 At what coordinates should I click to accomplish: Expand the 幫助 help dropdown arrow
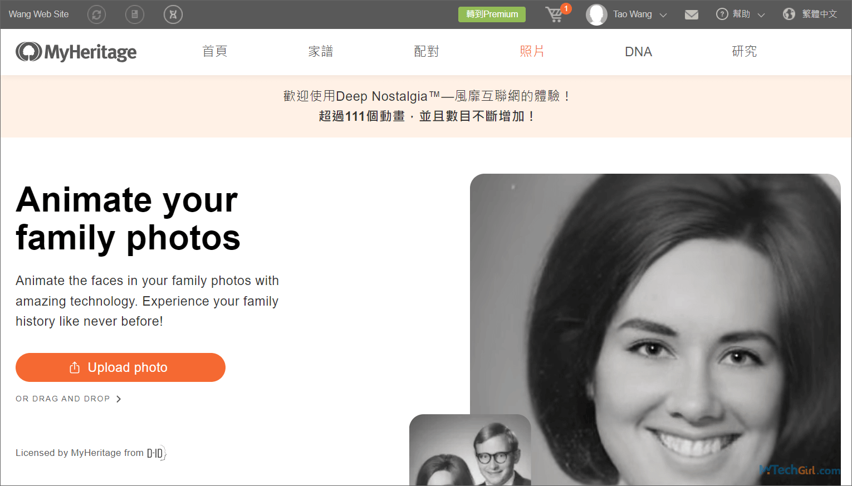(x=761, y=15)
